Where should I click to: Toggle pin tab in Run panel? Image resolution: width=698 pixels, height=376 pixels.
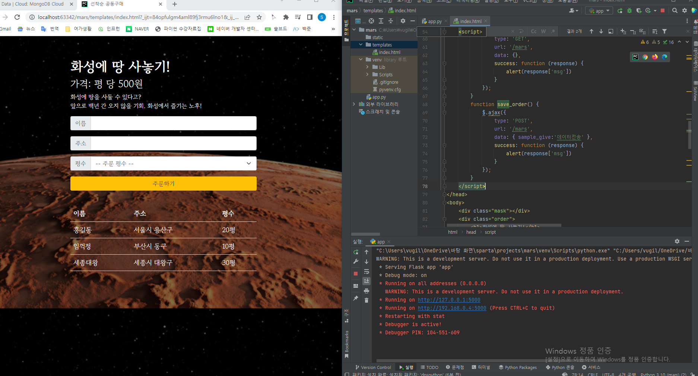coord(356,298)
